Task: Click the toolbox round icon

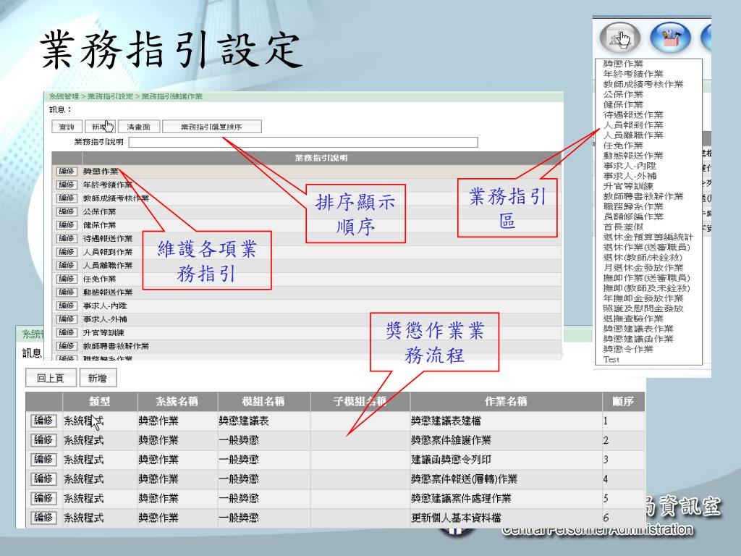Action: 671,38
